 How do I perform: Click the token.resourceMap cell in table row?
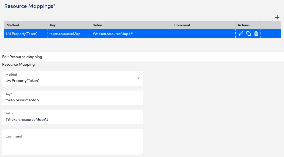click(x=65, y=34)
